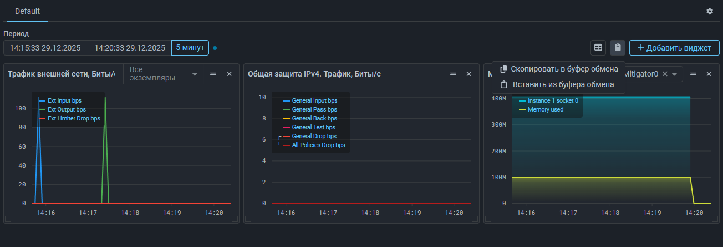This screenshot has width=723, height=247.
Task: Switch to the Default tab
Action: click(x=27, y=11)
